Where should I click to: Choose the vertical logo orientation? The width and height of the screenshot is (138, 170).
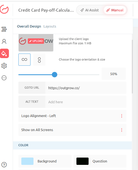pyautogui.click(x=39, y=59)
